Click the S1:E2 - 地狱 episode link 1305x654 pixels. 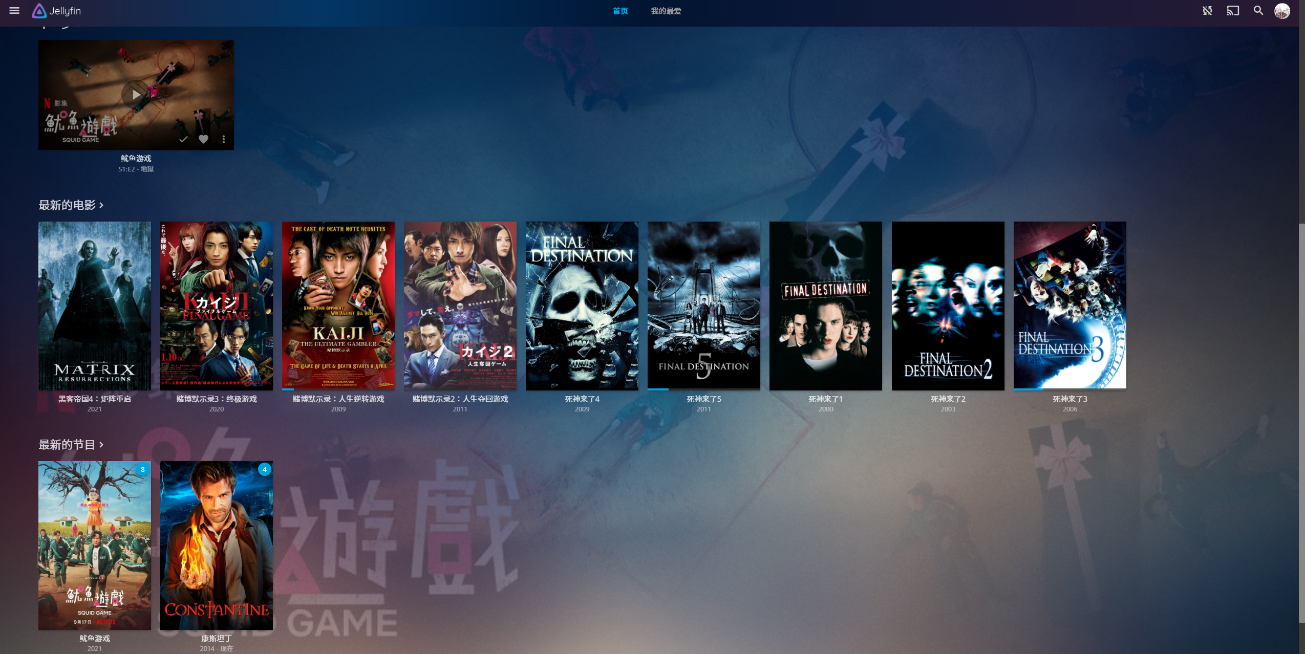point(136,169)
